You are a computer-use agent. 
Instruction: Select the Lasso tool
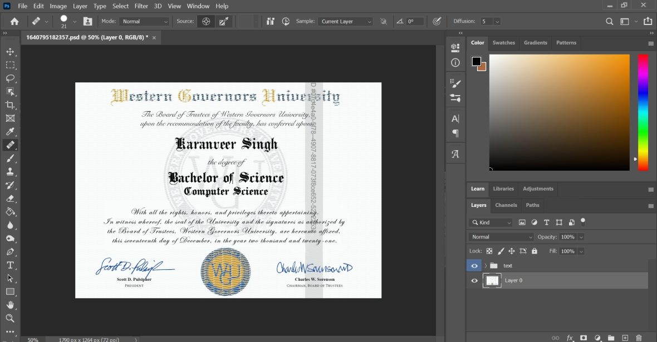[x=11, y=78]
